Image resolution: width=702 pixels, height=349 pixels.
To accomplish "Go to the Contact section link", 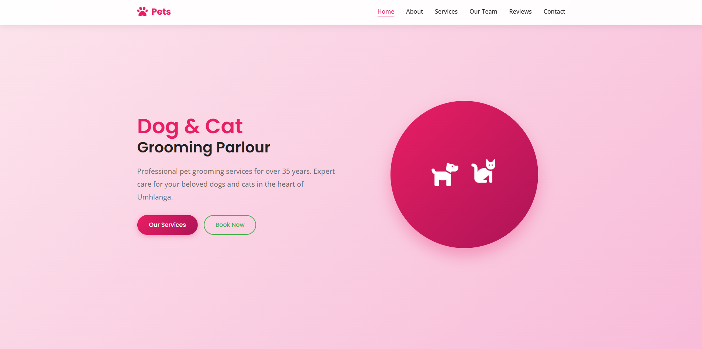I will click(554, 11).
